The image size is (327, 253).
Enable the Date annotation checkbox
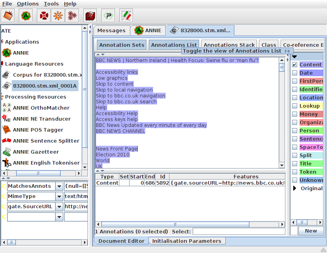click(x=294, y=73)
